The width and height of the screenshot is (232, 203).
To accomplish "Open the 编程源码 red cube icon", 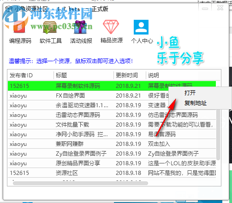I will click(x=19, y=27).
